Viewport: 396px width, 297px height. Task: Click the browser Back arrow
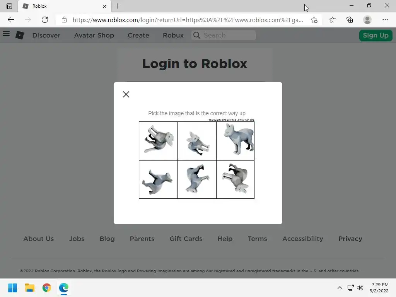(10, 20)
